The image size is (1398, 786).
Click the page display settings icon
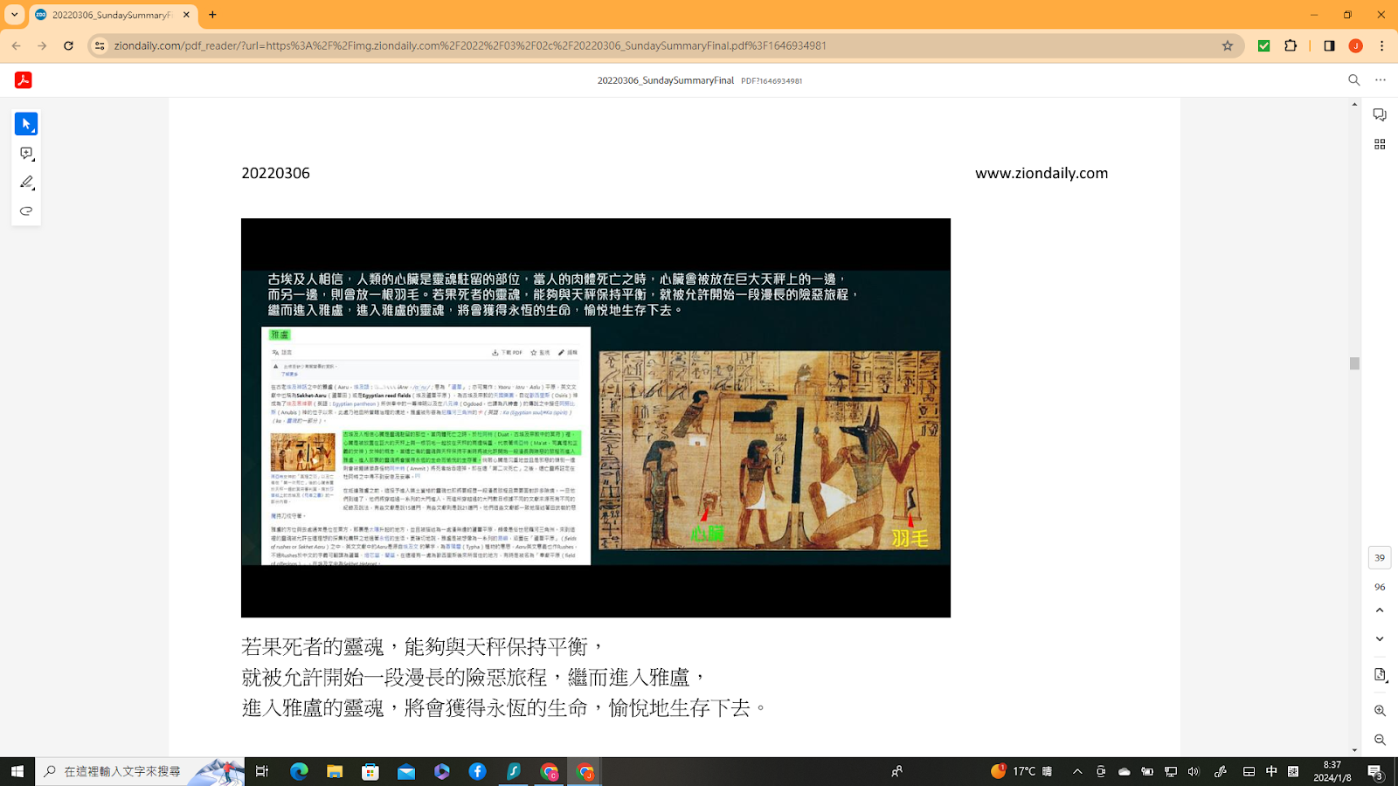coord(1380,675)
